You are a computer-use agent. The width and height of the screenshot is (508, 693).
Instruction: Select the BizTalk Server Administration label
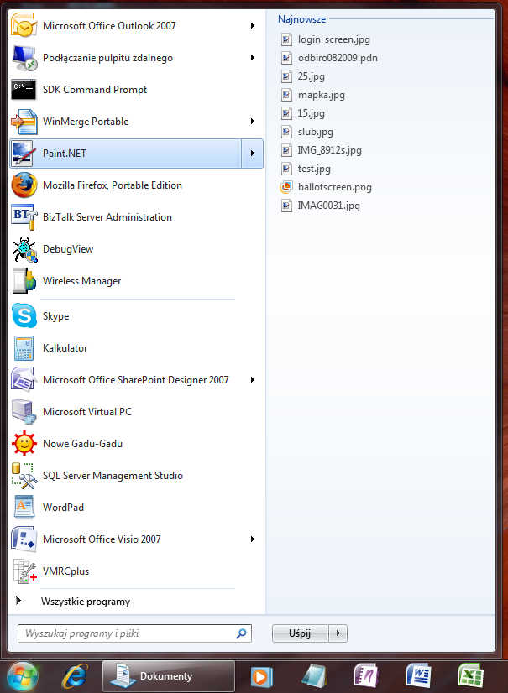(107, 217)
